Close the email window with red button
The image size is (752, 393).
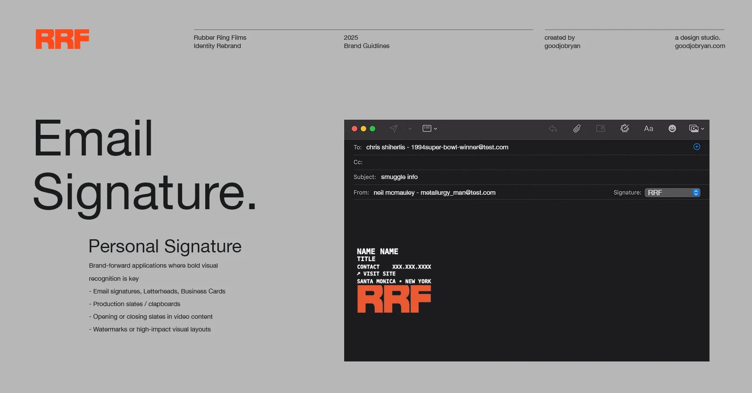tap(355, 128)
